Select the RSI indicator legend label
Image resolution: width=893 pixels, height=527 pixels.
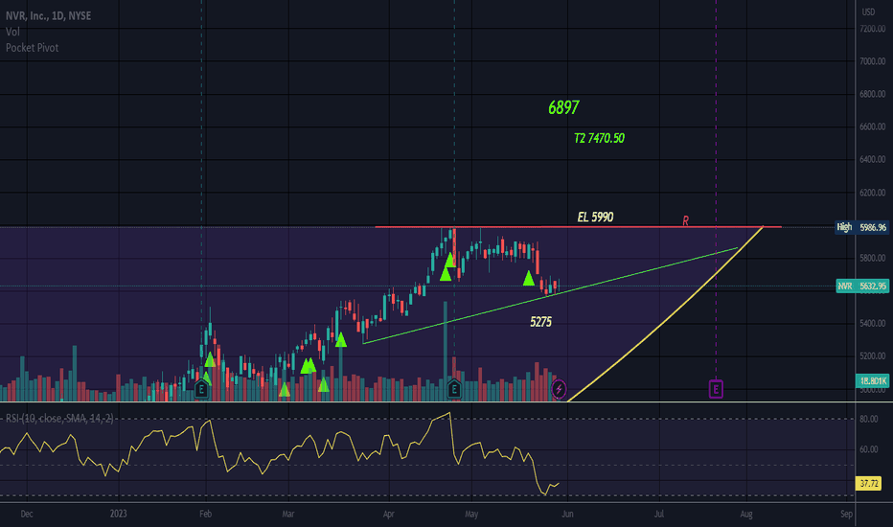[59, 419]
